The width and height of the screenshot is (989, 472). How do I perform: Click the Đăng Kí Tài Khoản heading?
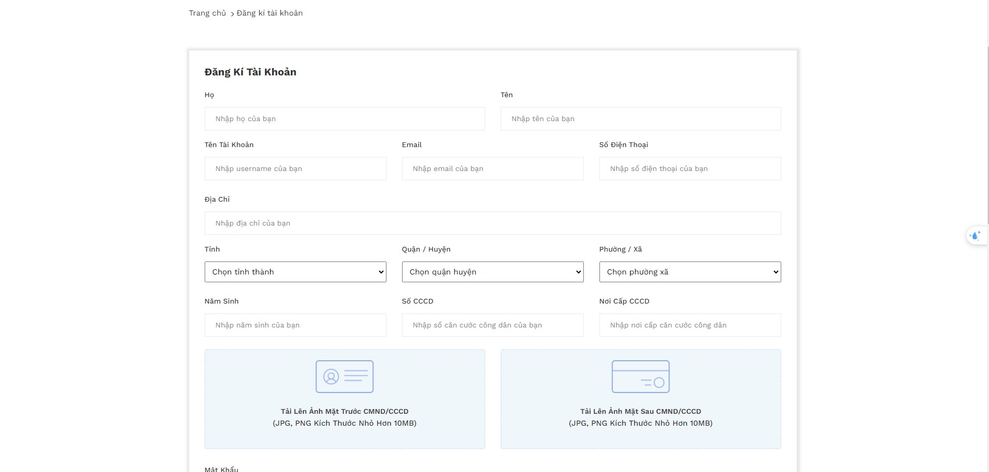coord(250,72)
